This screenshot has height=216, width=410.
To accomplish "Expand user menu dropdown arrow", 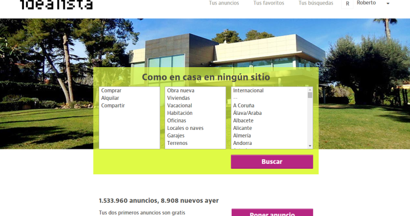I will pyautogui.click(x=388, y=4).
